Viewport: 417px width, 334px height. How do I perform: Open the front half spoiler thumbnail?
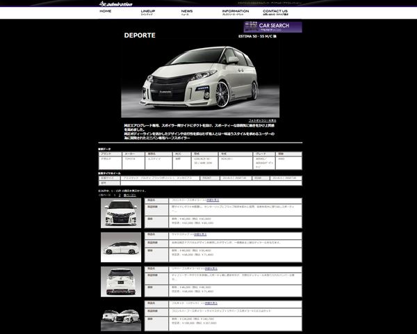[x=121, y=213]
